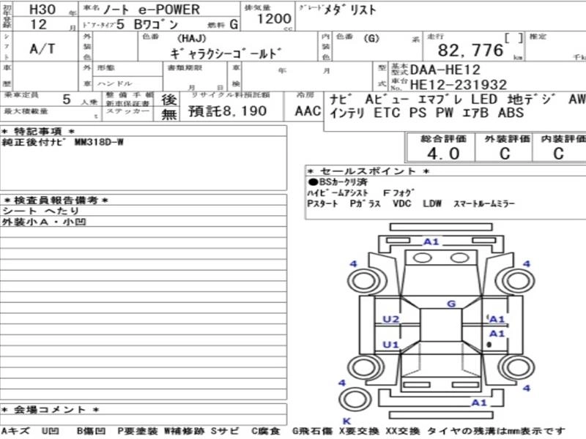Select recycle deposit "預託8,190"
This screenshot has width=586, height=439.
pos(228,111)
